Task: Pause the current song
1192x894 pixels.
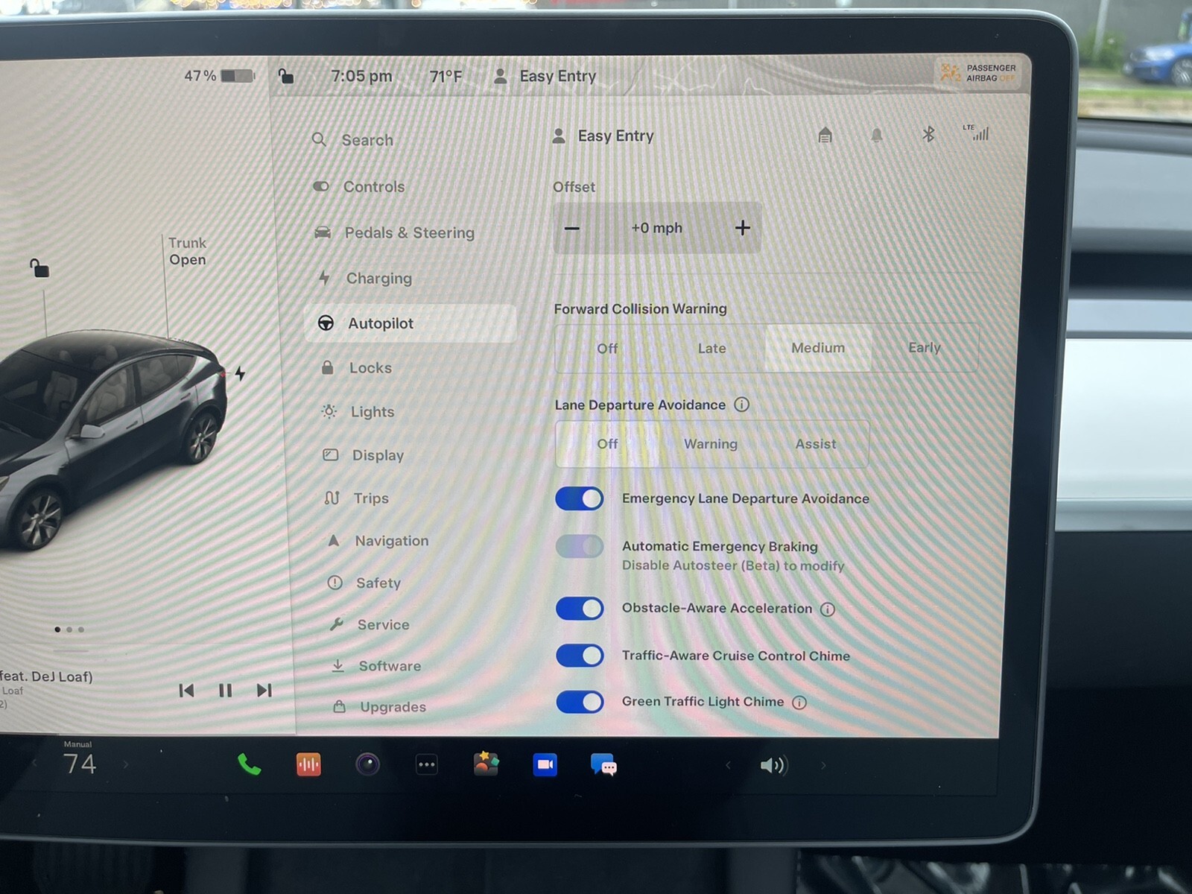Action: point(225,691)
